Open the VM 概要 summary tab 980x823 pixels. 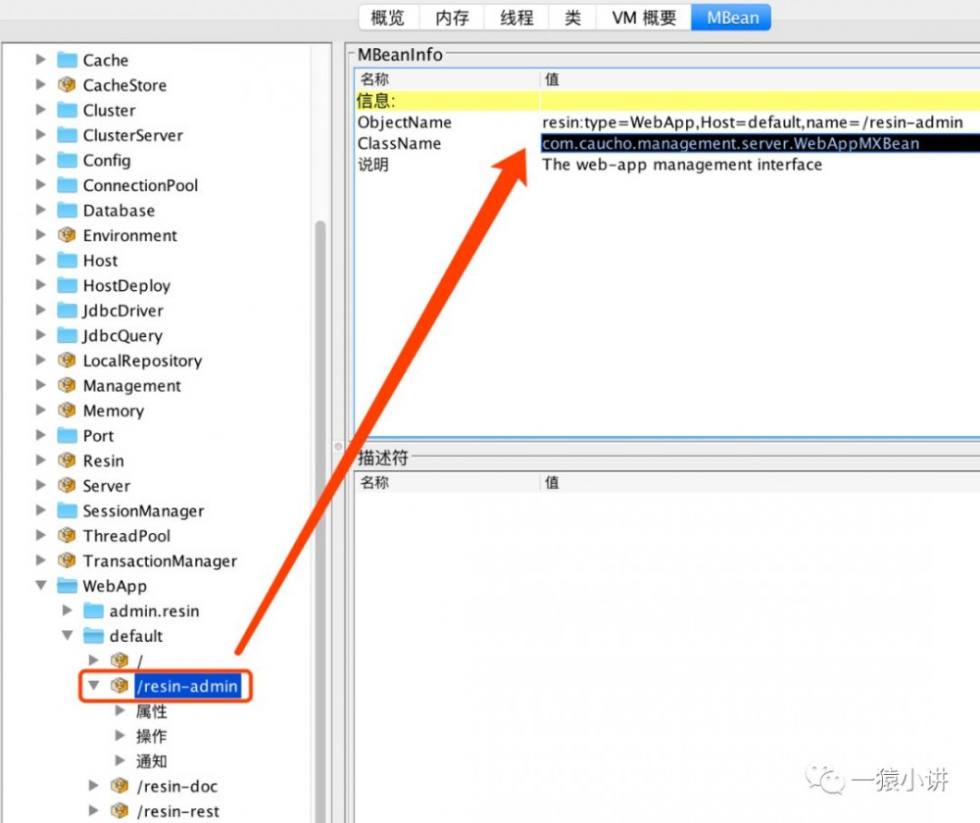click(644, 18)
